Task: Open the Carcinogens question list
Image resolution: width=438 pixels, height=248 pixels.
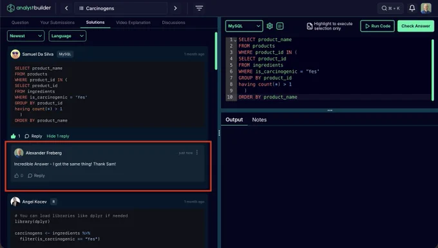Action: click(120, 8)
